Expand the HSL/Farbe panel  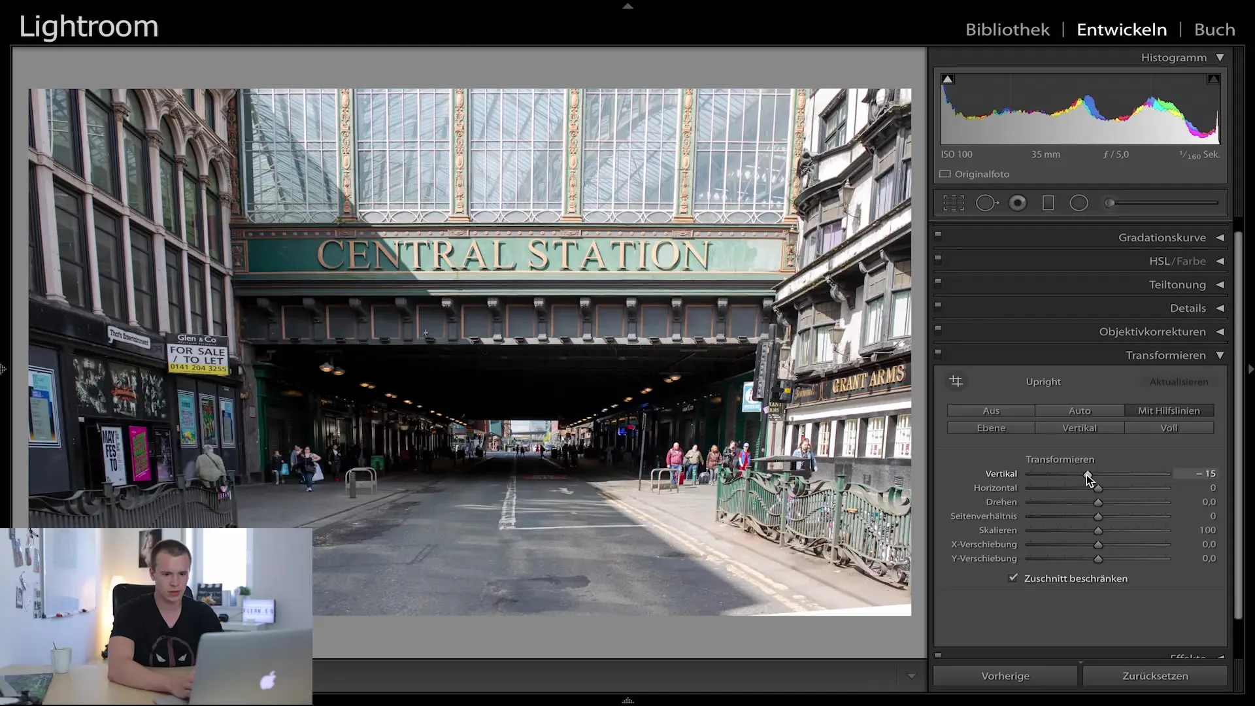click(x=1220, y=261)
